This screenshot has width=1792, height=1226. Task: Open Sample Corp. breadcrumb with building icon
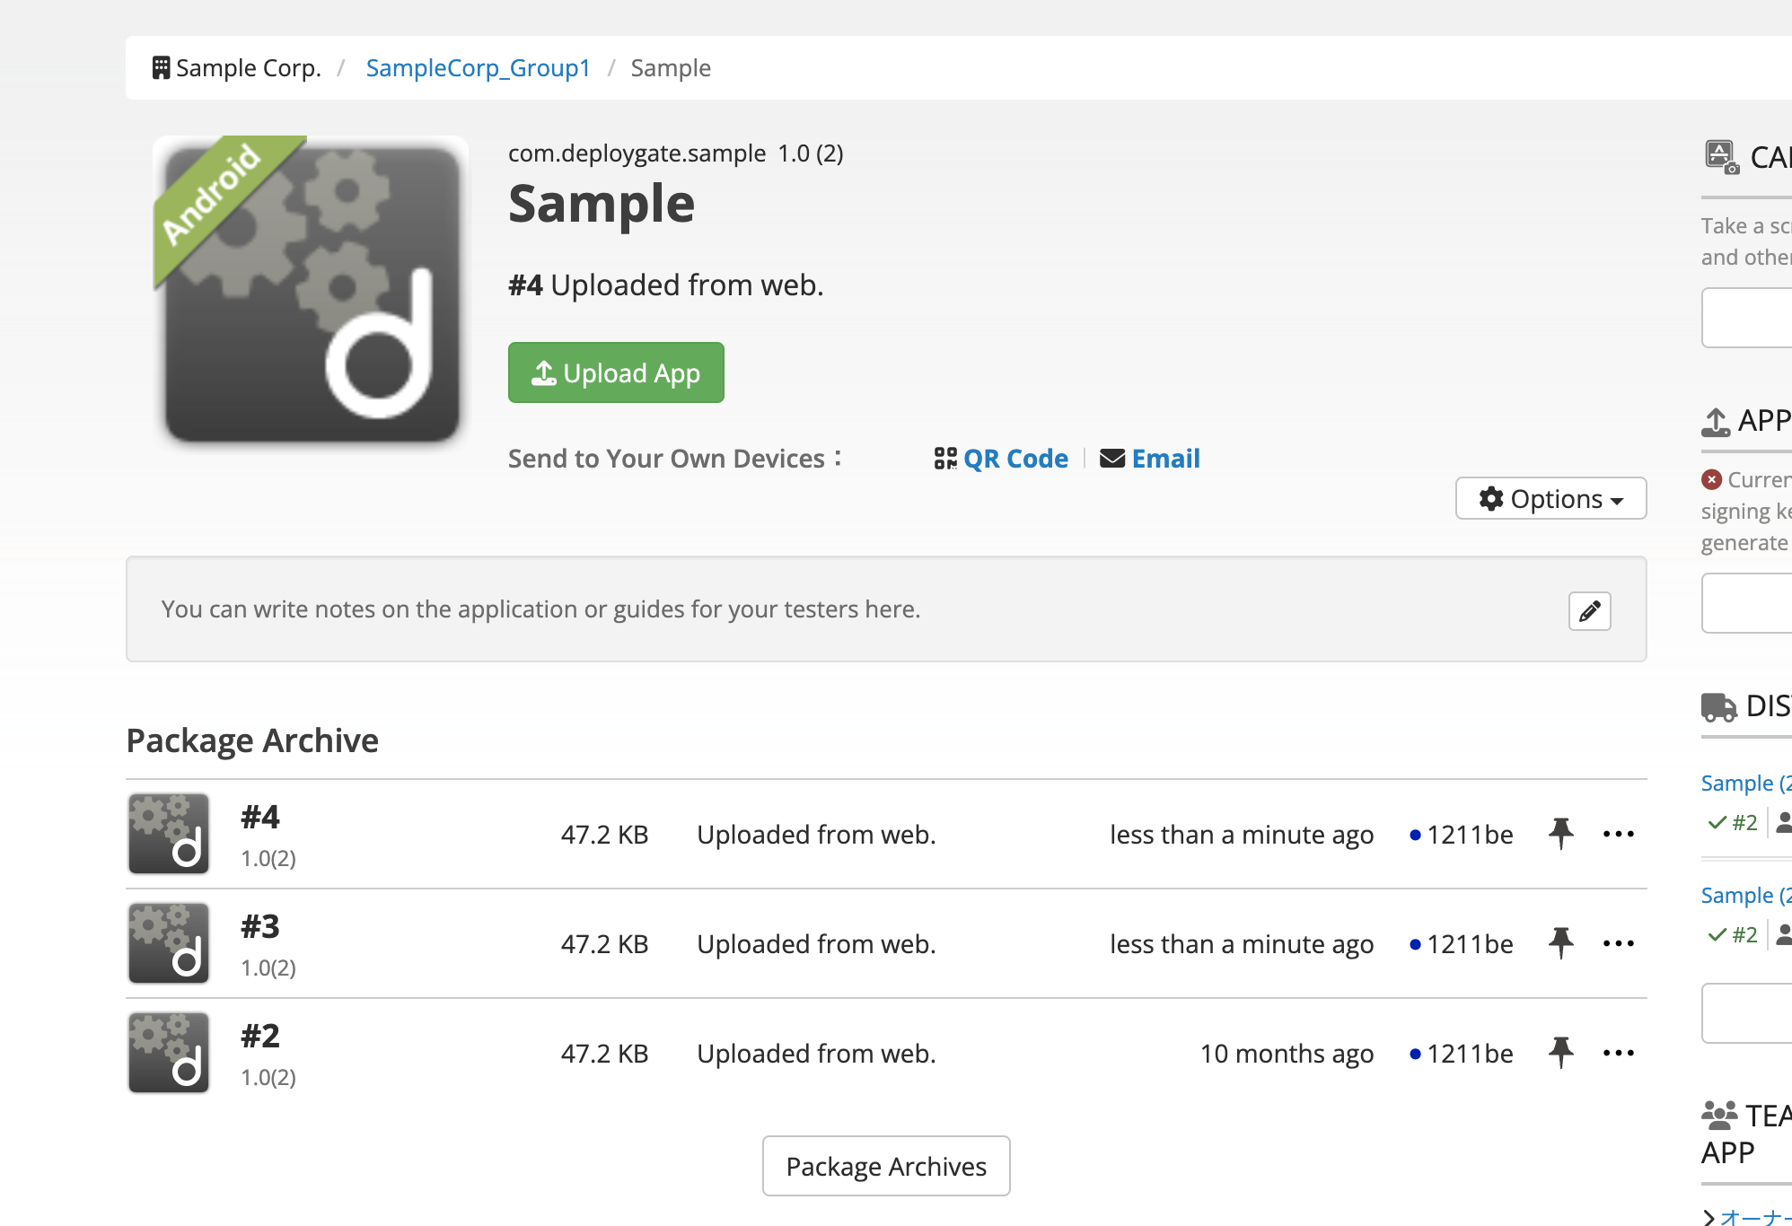tap(237, 68)
